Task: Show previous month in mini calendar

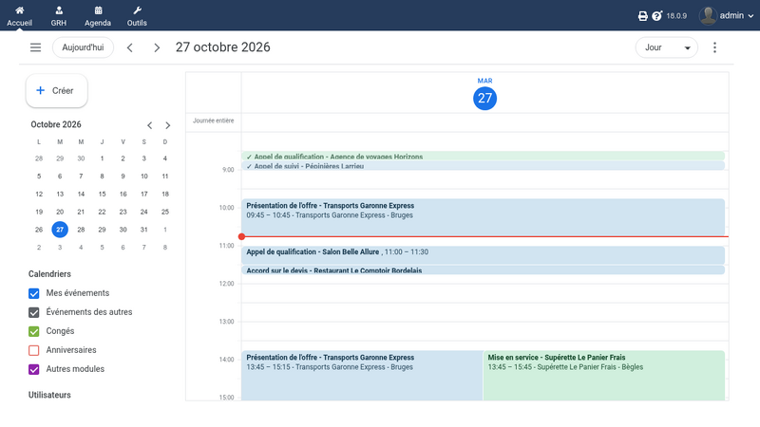Action: click(x=150, y=125)
